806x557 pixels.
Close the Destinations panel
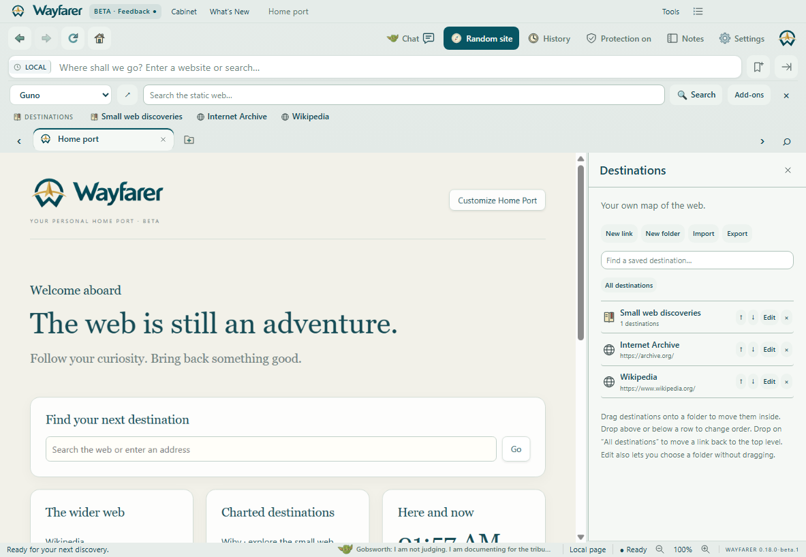[788, 170]
